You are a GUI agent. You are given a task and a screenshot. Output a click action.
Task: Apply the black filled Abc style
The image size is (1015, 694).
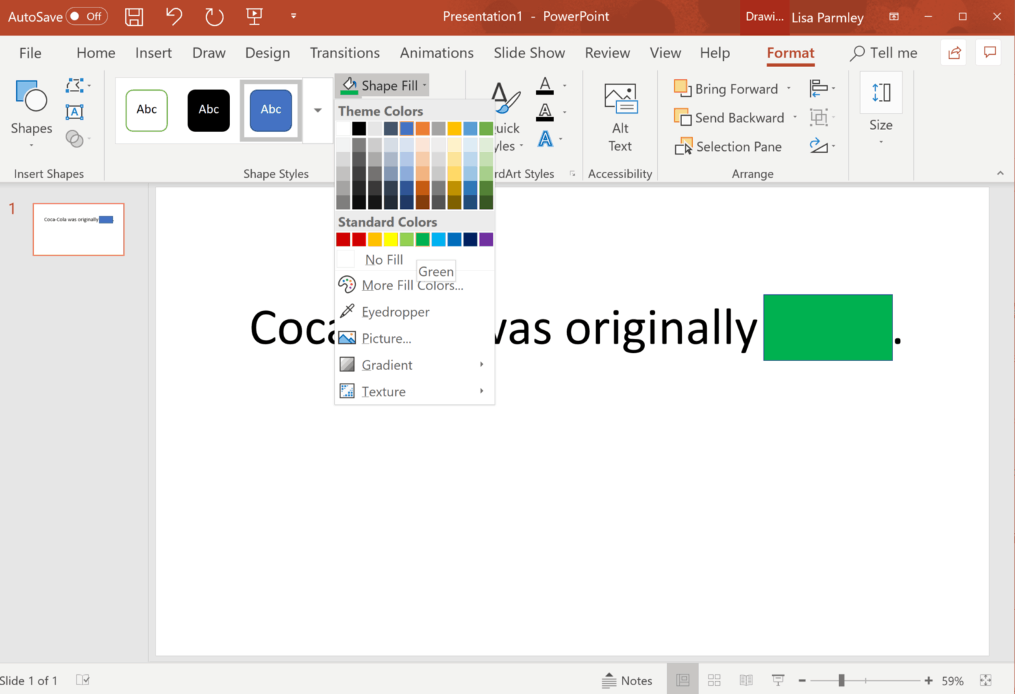tap(208, 110)
